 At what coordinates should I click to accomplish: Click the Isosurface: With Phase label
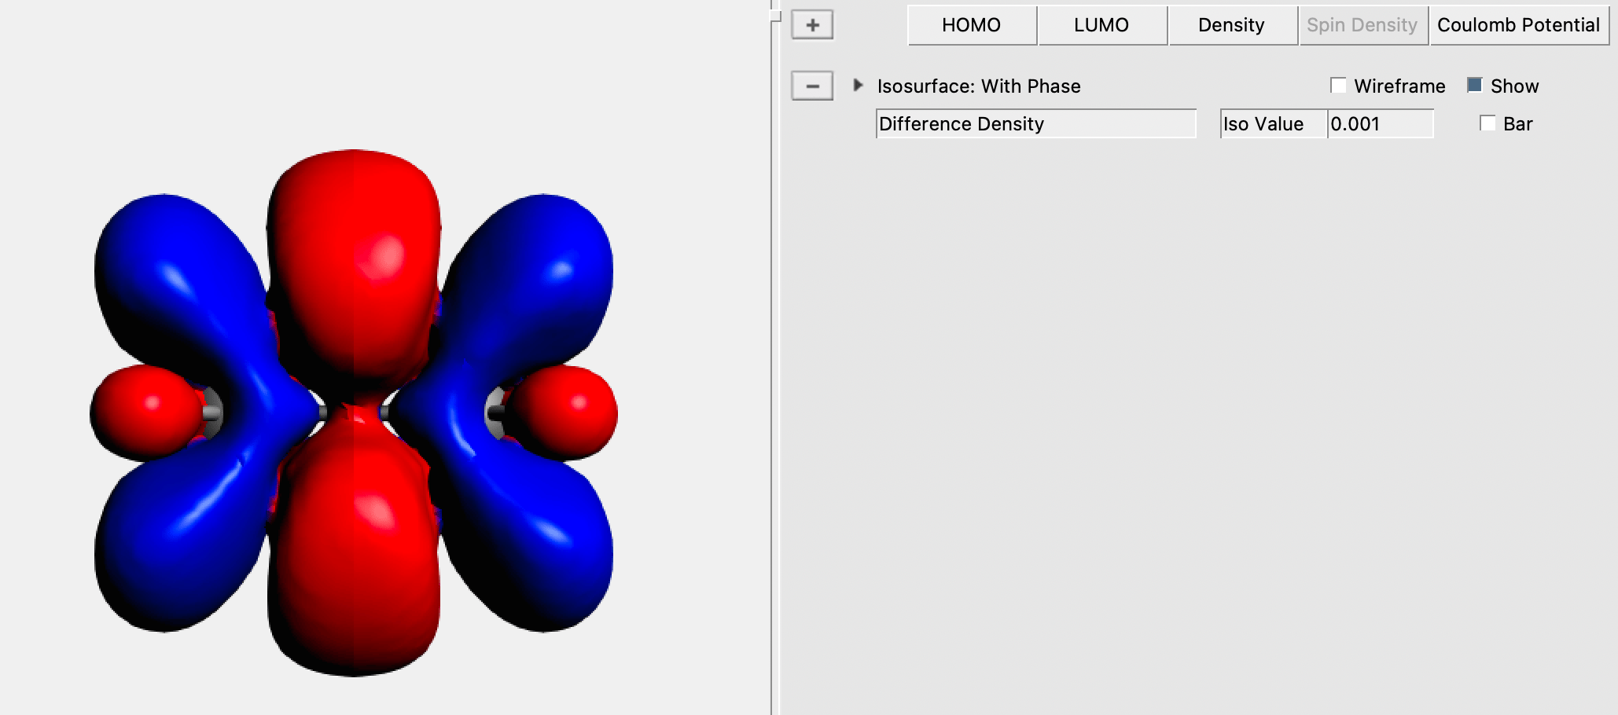point(978,86)
